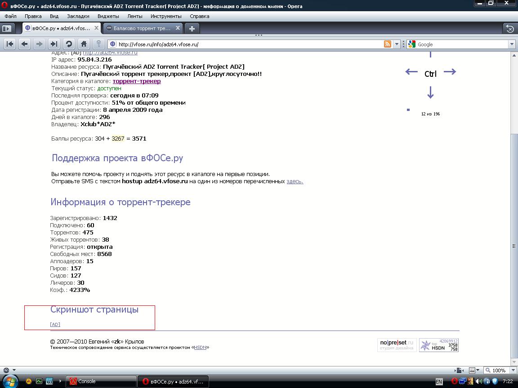Toggle the Opera side panel button
The height and width of the screenshot is (388, 518).
point(7,28)
